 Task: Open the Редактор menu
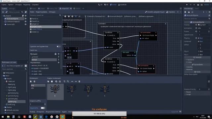tap(27, 5)
